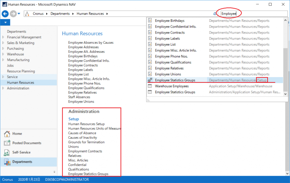290x183 pixels.
Task: Click report icon beside Employee Unions result
Action: coord(150,74)
